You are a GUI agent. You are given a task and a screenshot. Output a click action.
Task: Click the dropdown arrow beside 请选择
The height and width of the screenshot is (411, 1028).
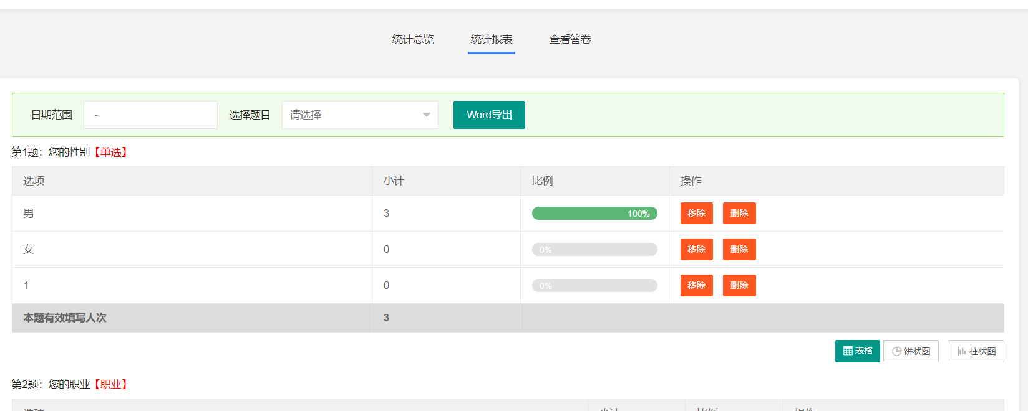427,115
